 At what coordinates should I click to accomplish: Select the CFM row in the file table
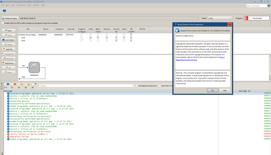(x=23, y=38)
